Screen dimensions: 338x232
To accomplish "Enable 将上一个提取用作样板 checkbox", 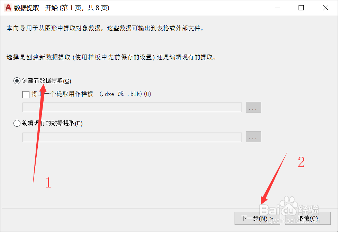I will pyautogui.click(x=26, y=94).
